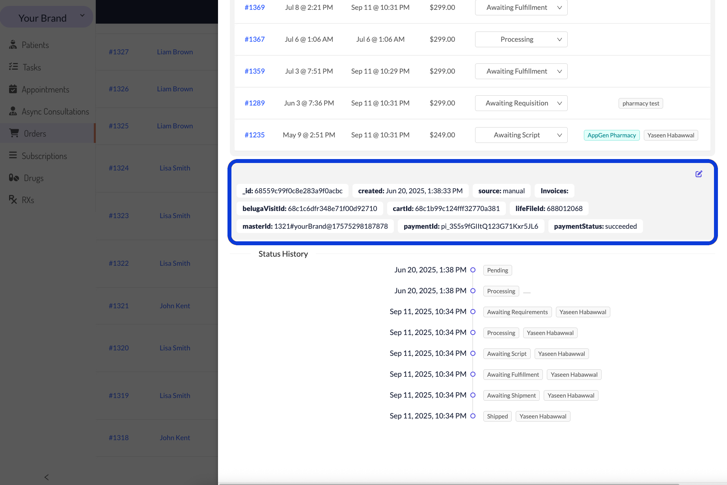Change Awaiting Script status for order #1235

coord(521,135)
